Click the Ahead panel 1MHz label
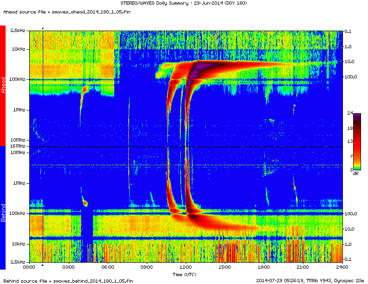 click(x=19, y=110)
